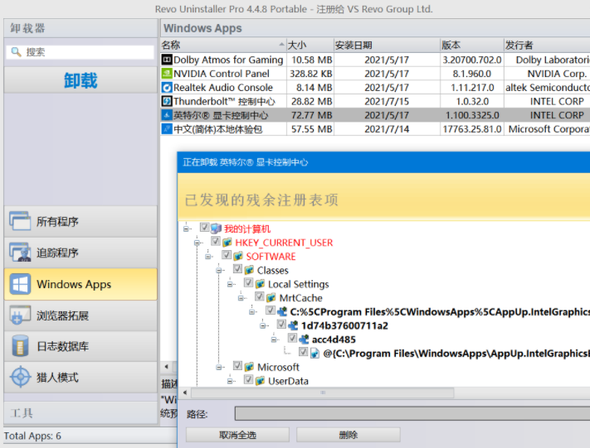Click the Microsoft registry key icon
Viewport: 590px width, 448px height.
tap(249, 367)
